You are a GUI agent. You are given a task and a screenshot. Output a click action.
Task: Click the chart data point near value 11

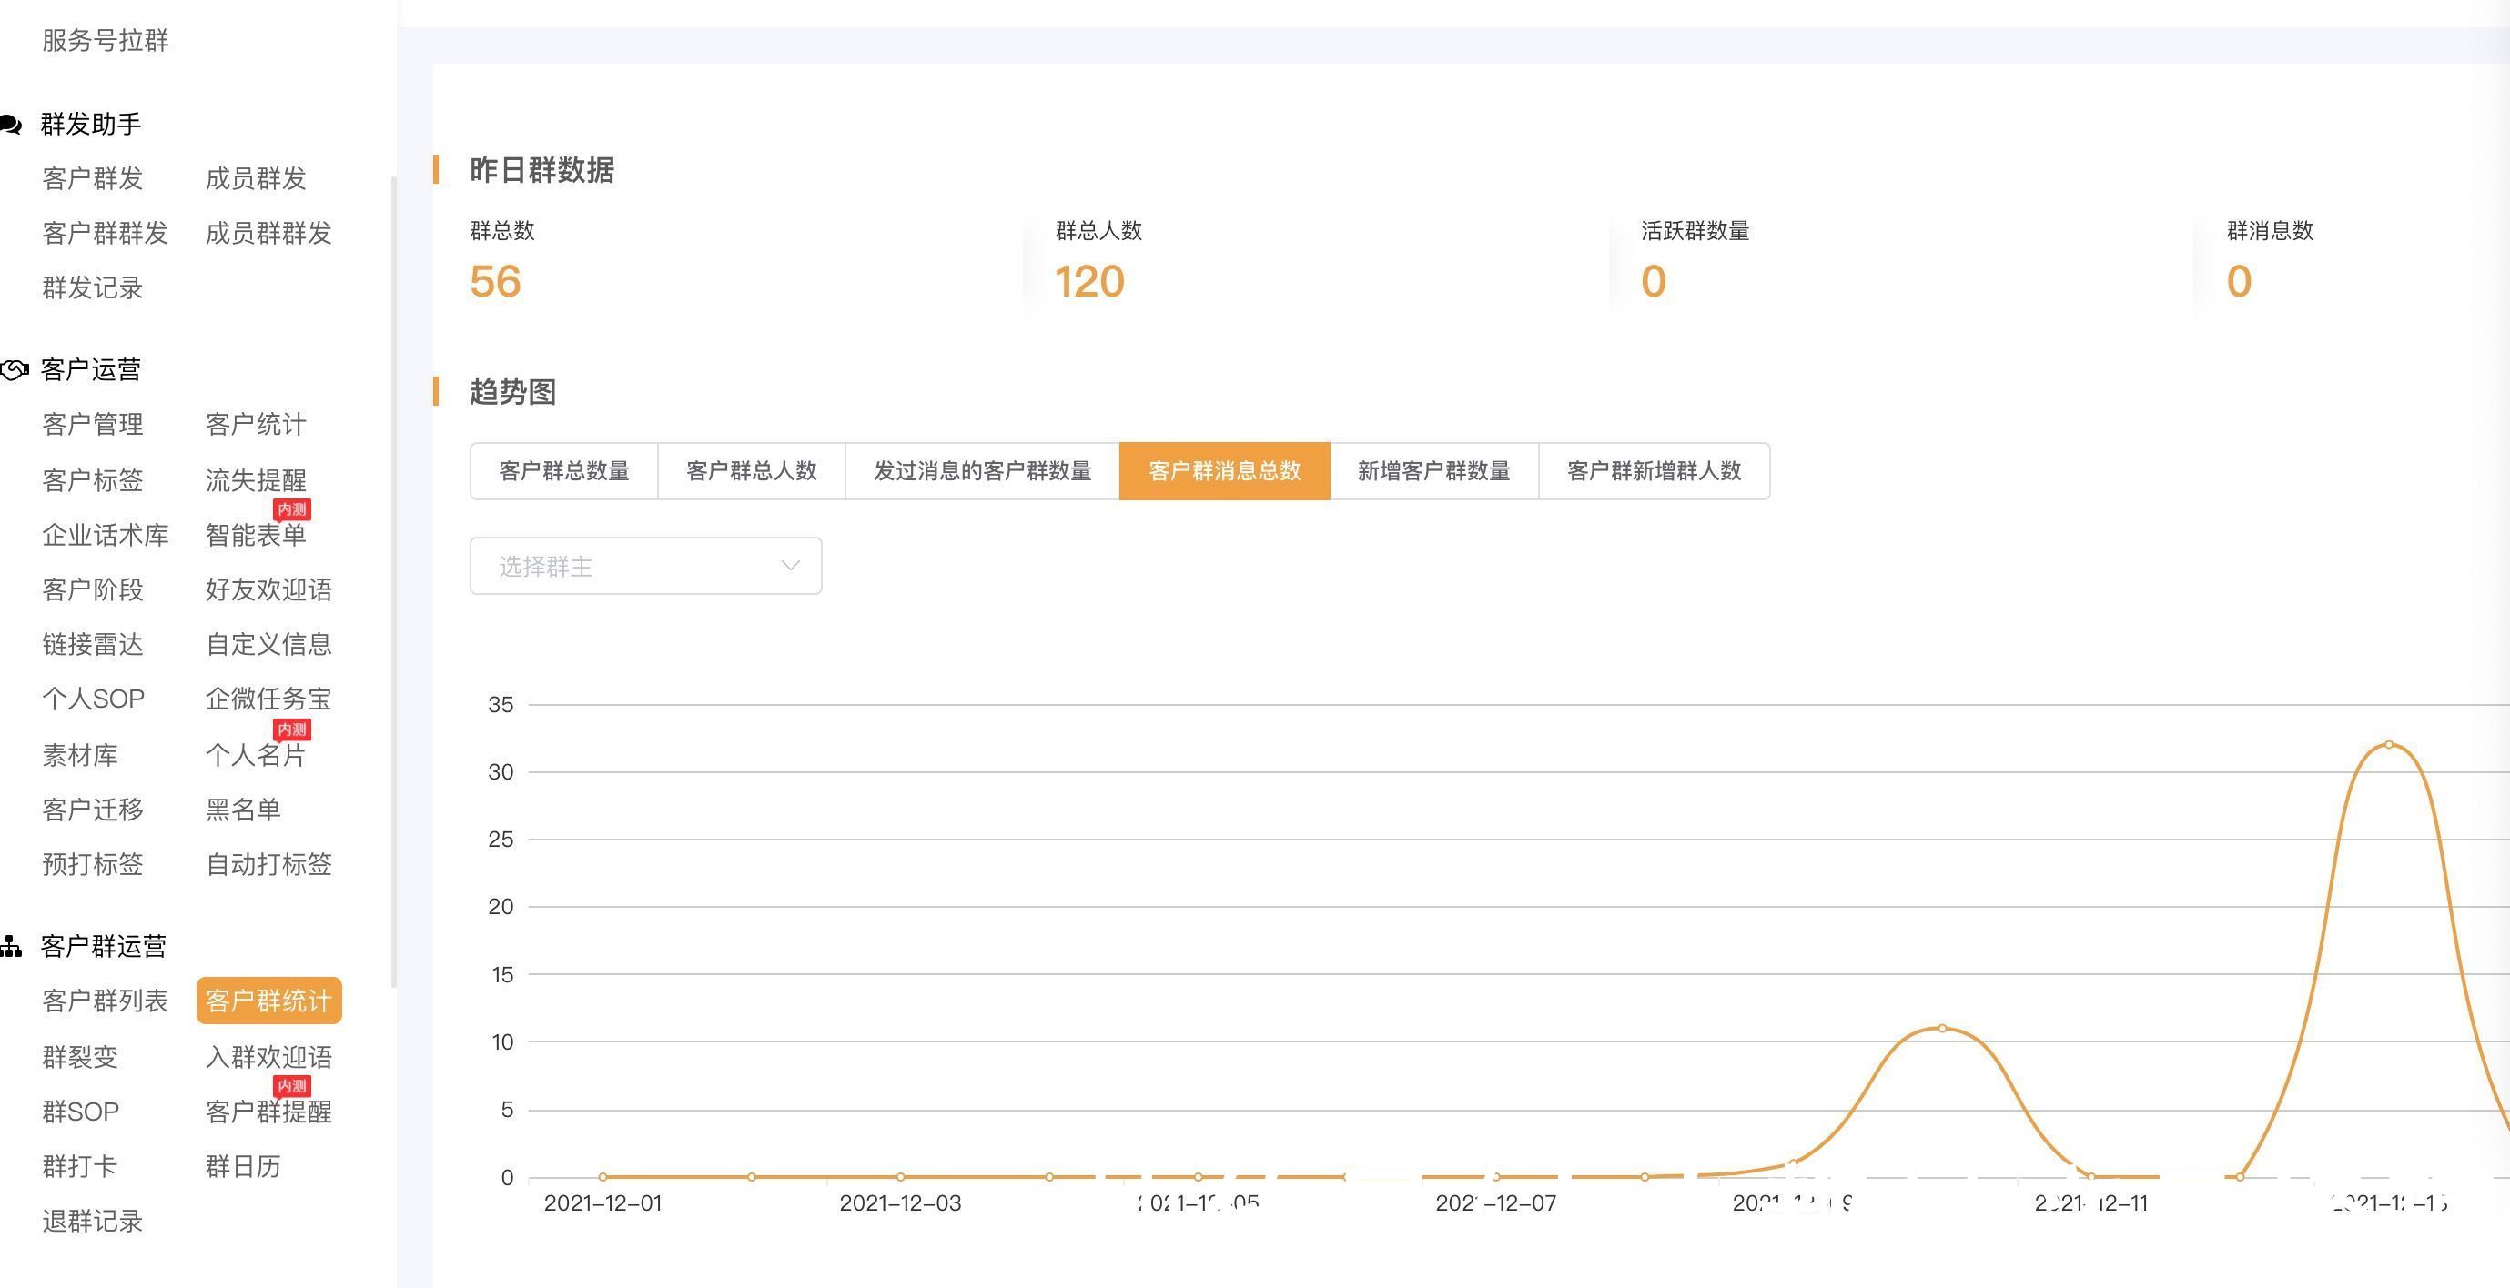(x=1942, y=1028)
